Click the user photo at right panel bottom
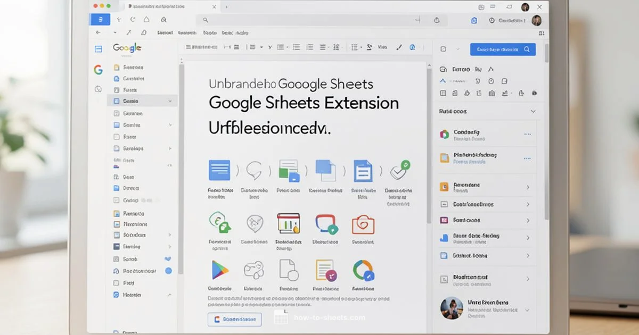This screenshot has width=639, height=335. coord(452,307)
